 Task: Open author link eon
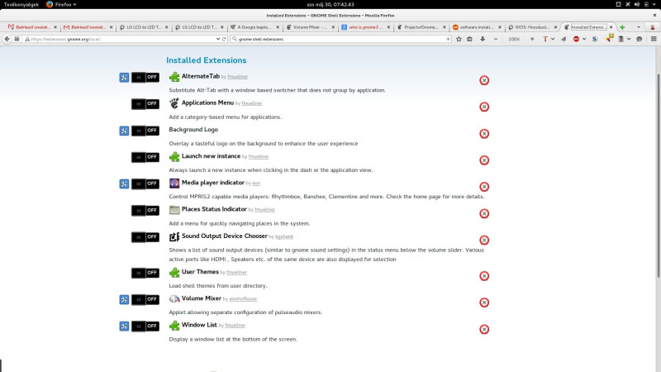(x=256, y=184)
